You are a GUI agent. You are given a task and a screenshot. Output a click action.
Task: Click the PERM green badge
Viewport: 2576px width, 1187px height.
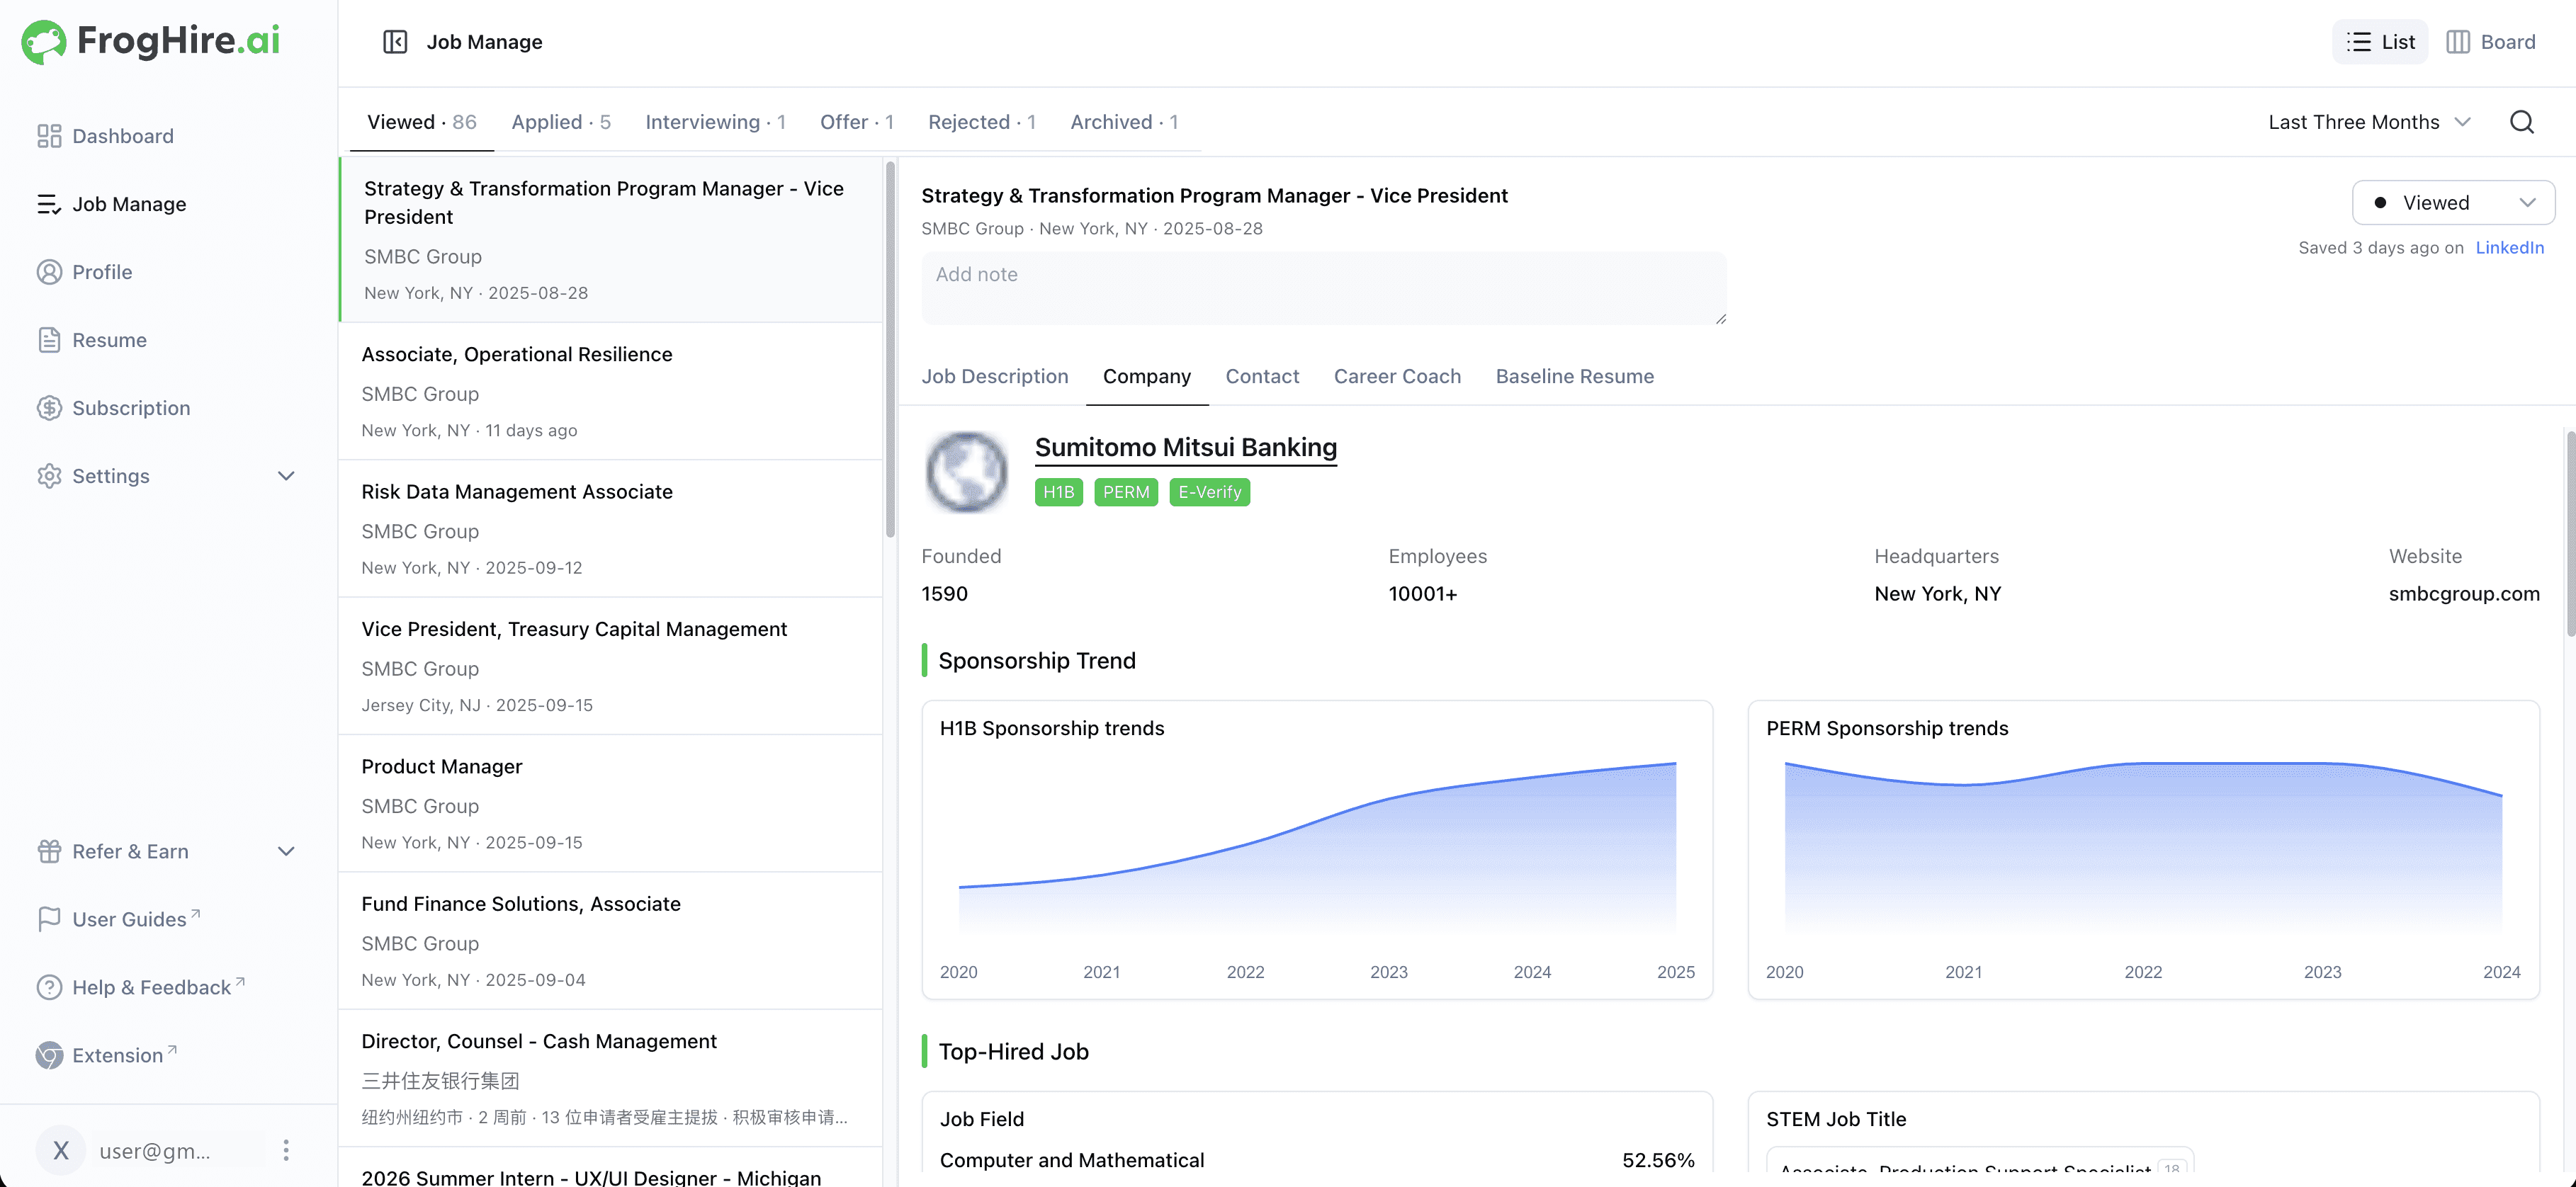1126,492
